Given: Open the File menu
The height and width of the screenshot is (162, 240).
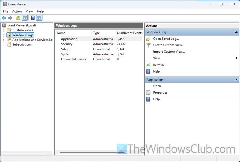Looking at the screenshot, I should [x=5, y=11].
